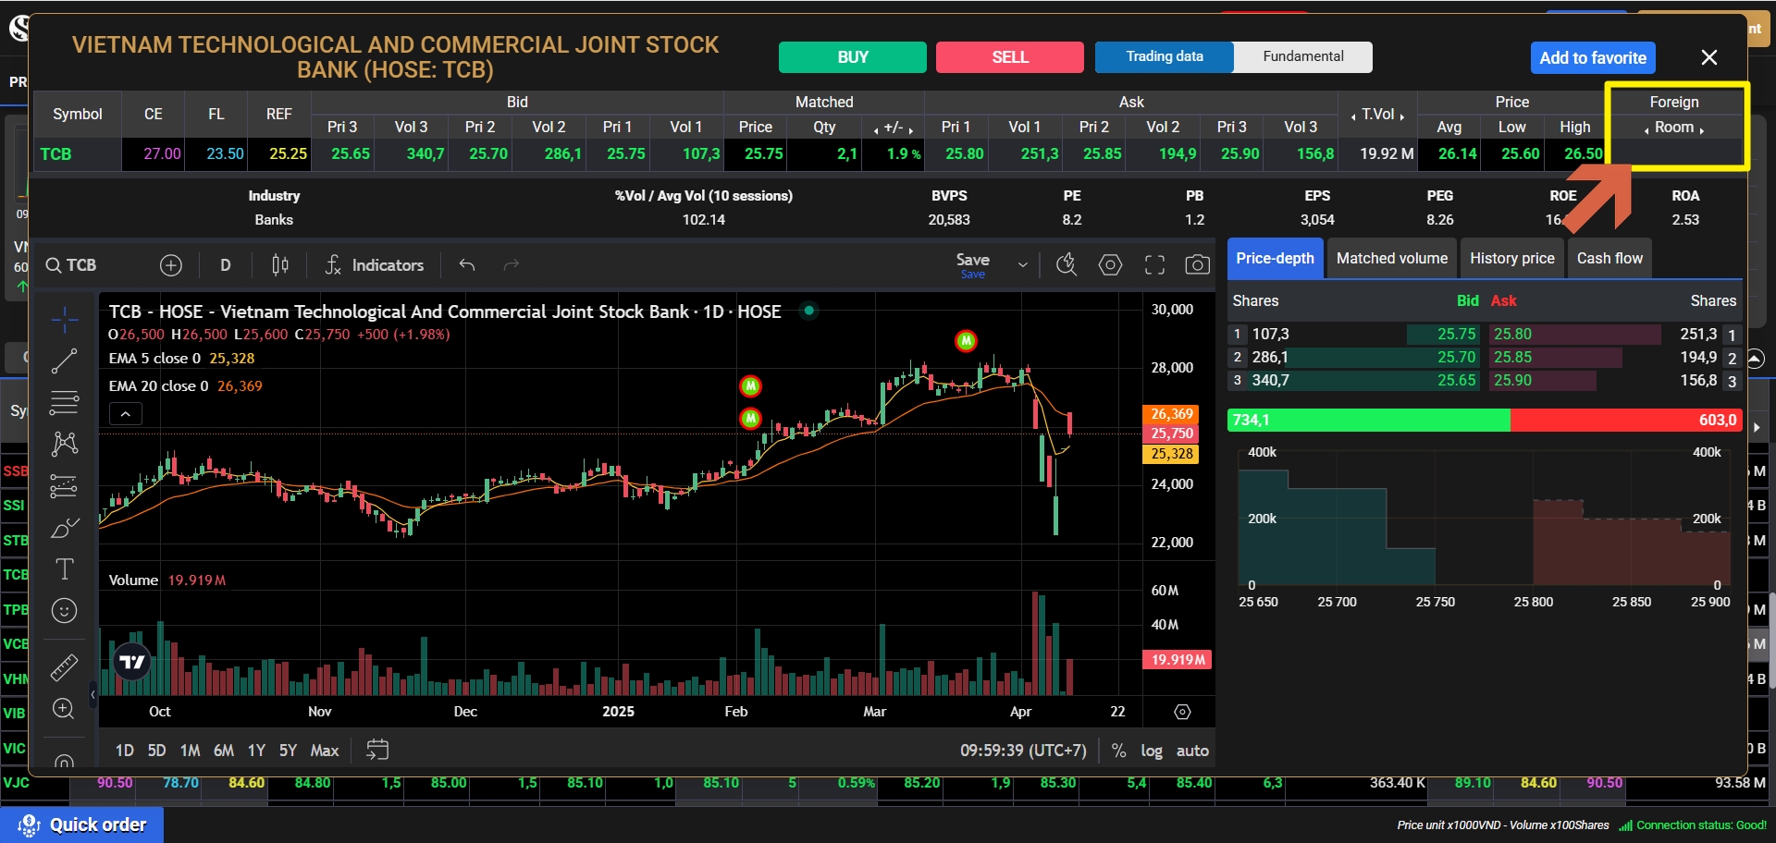Viewport: 1776px width, 843px height.
Task: Open the candlestick chart style menu
Action: click(280, 265)
